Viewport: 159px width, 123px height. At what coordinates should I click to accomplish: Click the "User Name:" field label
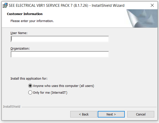(19, 33)
